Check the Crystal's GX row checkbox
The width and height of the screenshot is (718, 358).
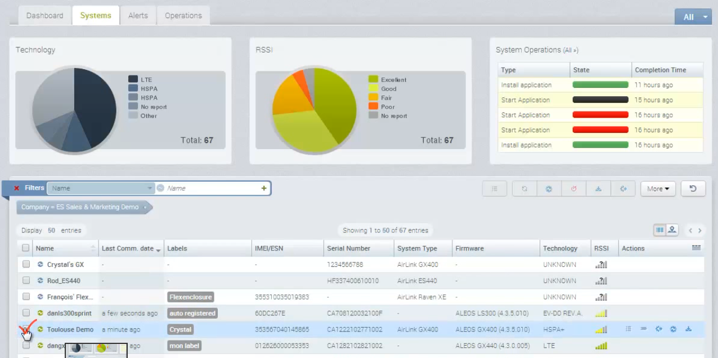coord(26,265)
